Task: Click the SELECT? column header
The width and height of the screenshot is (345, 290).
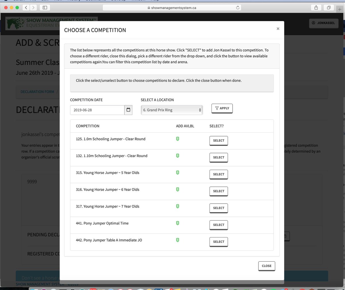Action: [x=216, y=126]
